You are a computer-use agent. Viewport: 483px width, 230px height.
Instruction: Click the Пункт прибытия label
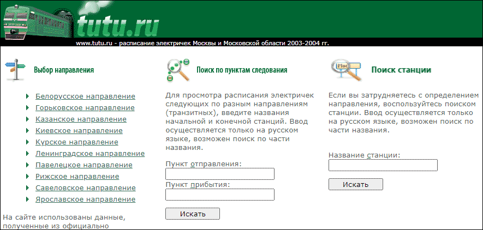click(x=198, y=185)
